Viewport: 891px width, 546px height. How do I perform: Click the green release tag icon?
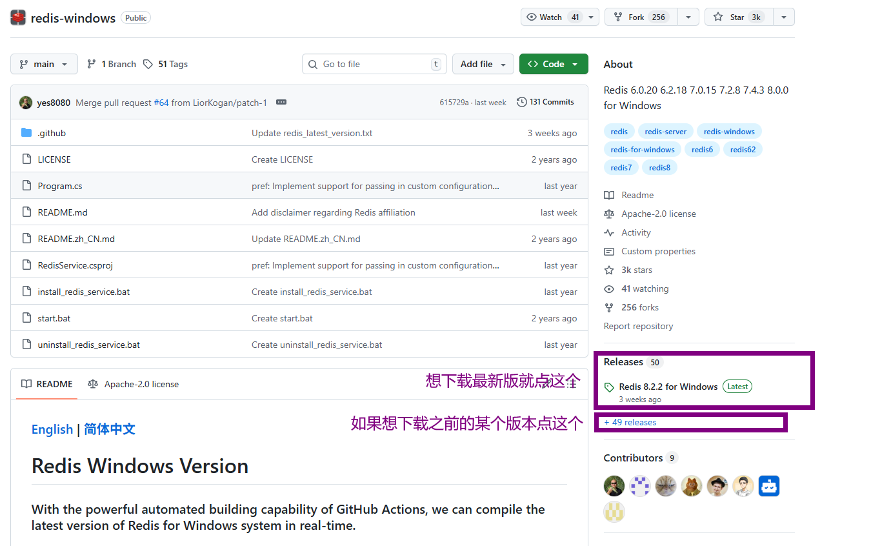pos(609,387)
